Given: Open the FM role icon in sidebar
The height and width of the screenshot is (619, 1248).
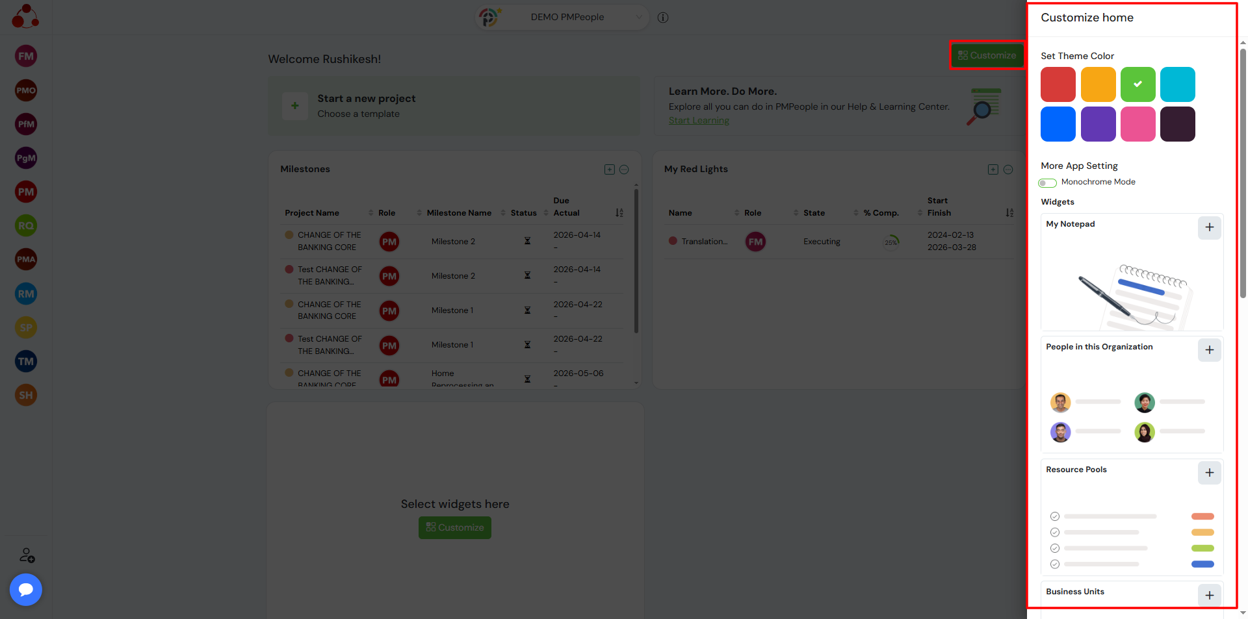Looking at the screenshot, I should pyautogui.click(x=26, y=56).
